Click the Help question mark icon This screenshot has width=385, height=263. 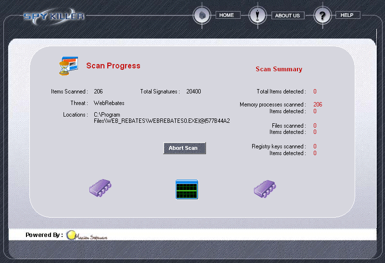322,15
